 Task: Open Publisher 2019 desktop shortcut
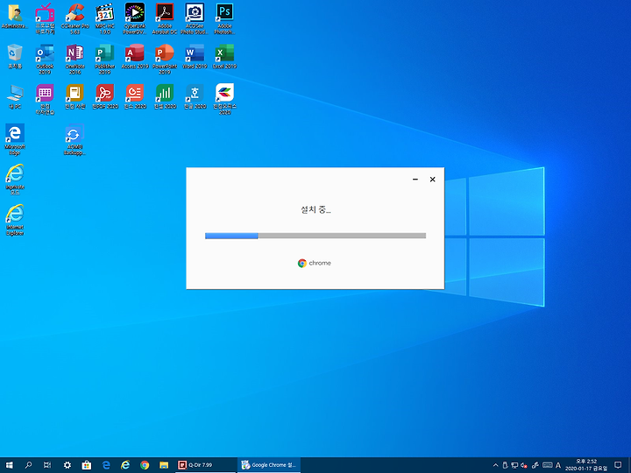click(104, 60)
